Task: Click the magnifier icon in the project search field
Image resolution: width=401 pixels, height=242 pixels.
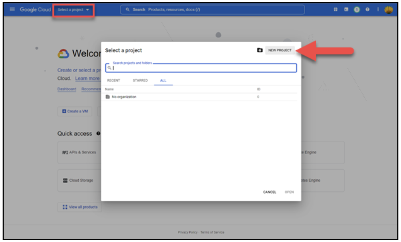Action: coord(109,68)
